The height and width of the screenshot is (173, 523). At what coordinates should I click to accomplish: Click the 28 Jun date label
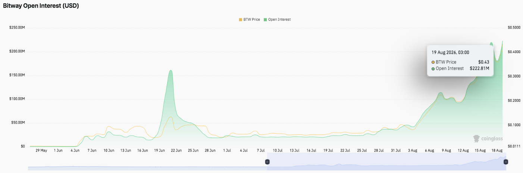click(210, 151)
